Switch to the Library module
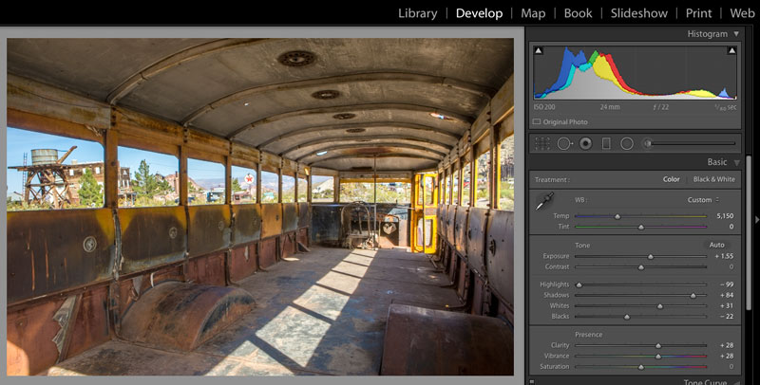Screen dimensions: 760x385 [417, 13]
